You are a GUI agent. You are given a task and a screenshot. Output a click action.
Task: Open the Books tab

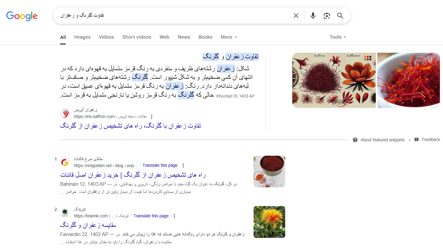205,37
